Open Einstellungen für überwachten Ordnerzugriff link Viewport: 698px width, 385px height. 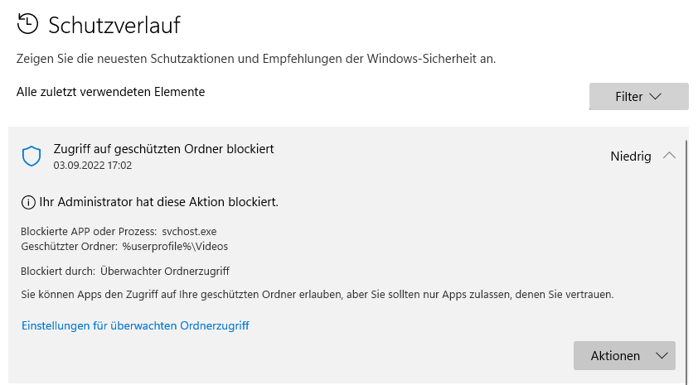[x=135, y=325]
